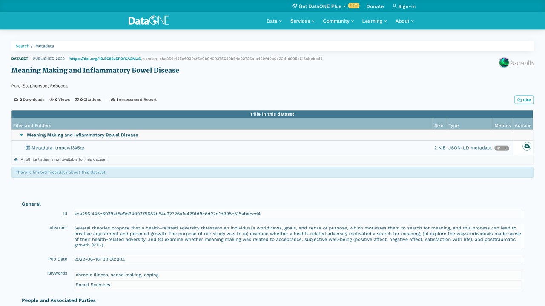Open the 1 Assessment Report
Screen dimensions: 545x306
(x=134, y=99)
